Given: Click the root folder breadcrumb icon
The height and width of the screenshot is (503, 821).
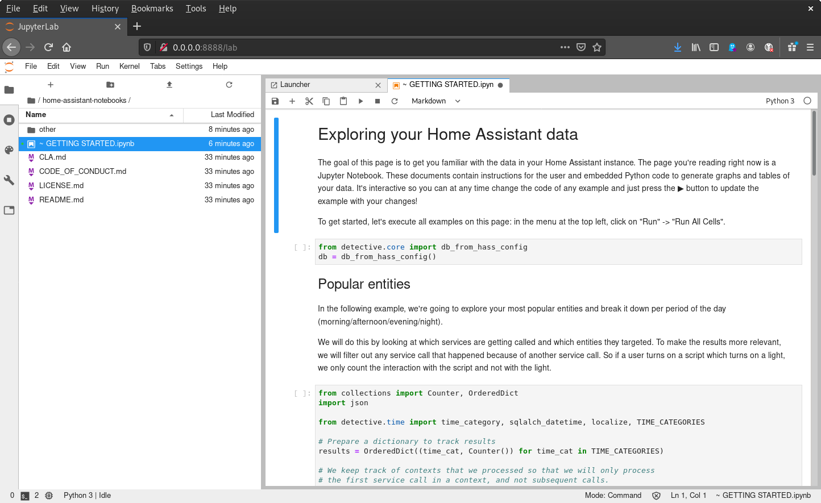Looking at the screenshot, I should point(31,101).
